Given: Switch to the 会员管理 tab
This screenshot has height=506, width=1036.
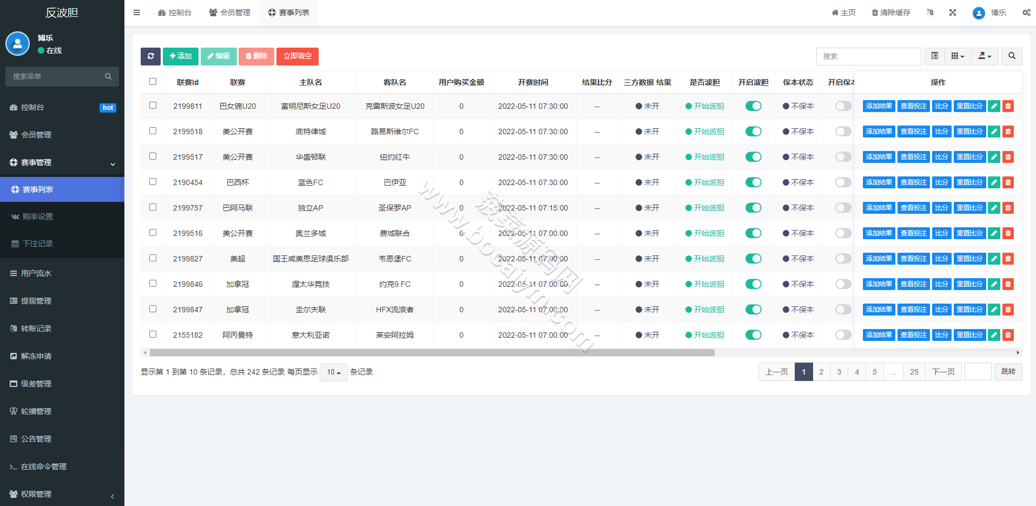Looking at the screenshot, I should click(229, 12).
